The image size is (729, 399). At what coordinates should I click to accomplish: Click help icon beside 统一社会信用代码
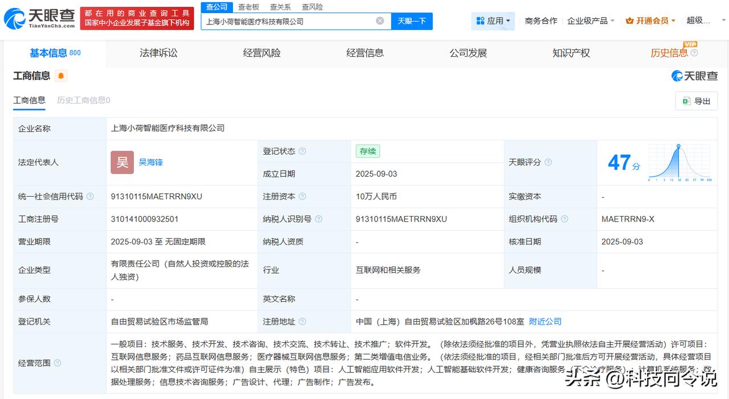pos(91,196)
